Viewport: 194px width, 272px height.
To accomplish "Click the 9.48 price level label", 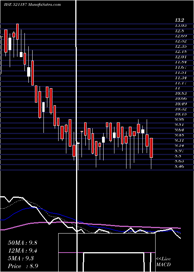I will (179, 135).
